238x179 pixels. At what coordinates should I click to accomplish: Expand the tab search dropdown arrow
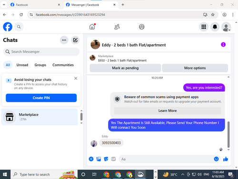pyautogui.click(x=4, y=5)
